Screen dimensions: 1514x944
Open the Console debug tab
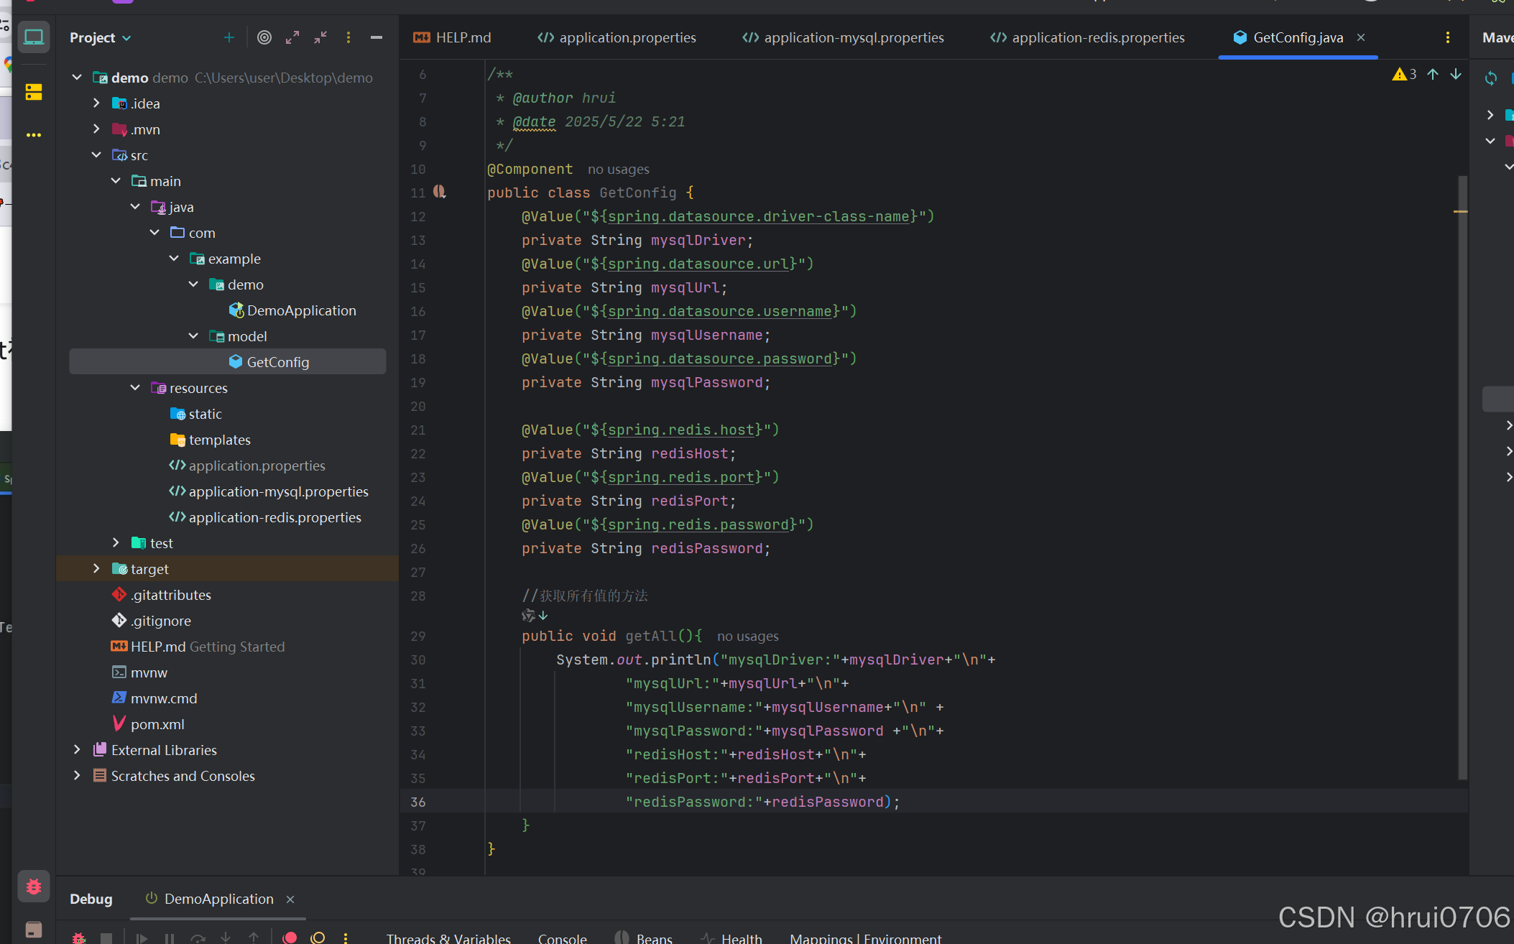pos(562,938)
